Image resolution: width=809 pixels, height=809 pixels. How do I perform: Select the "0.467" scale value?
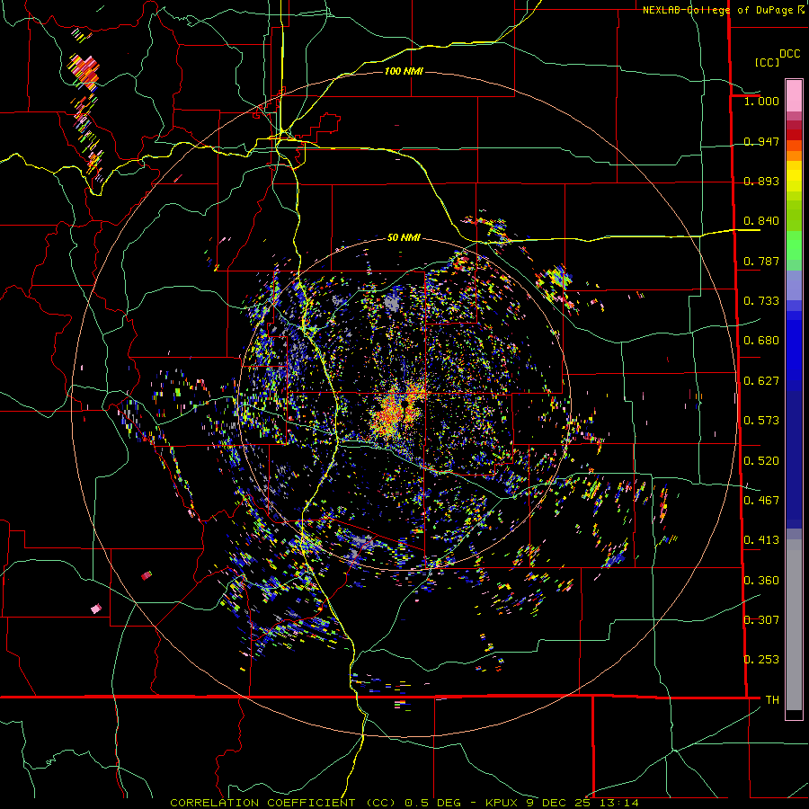point(761,501)
